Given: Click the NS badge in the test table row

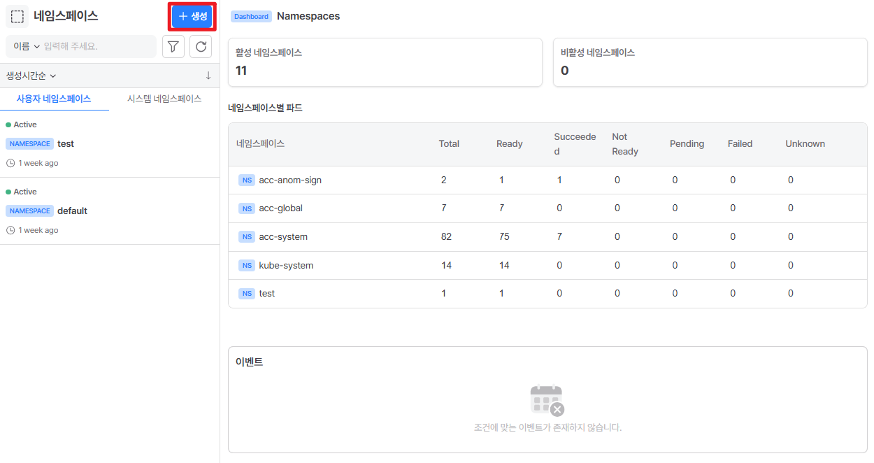Looking at the screenshot, I should pyautogui.click(x=247, y=294).
